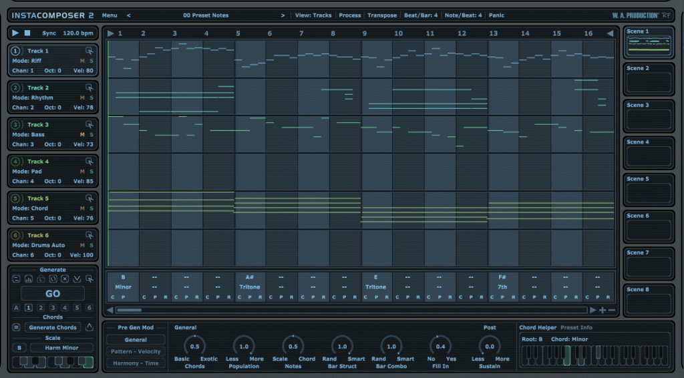Click the V down-arrow icon in Generate panel
This screenshot has width=684, height=378.
point(77,278)
